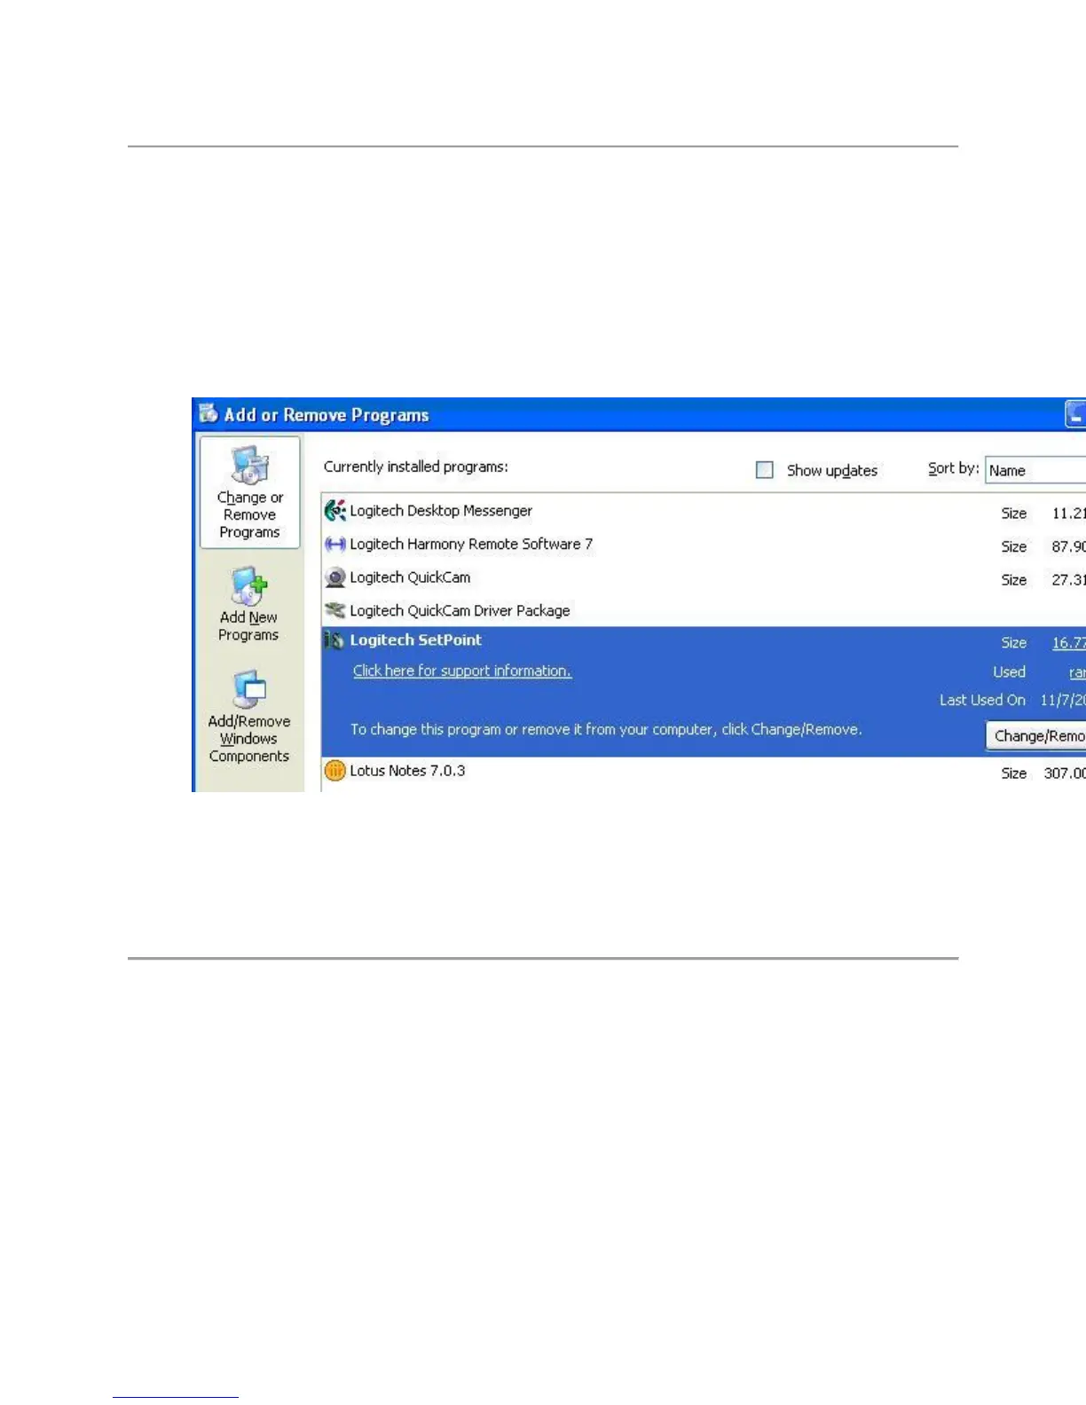Click the Logitech Harmony Remote Software icon
Viewport: 1086px width, 1405px height.
click(334, 544)
